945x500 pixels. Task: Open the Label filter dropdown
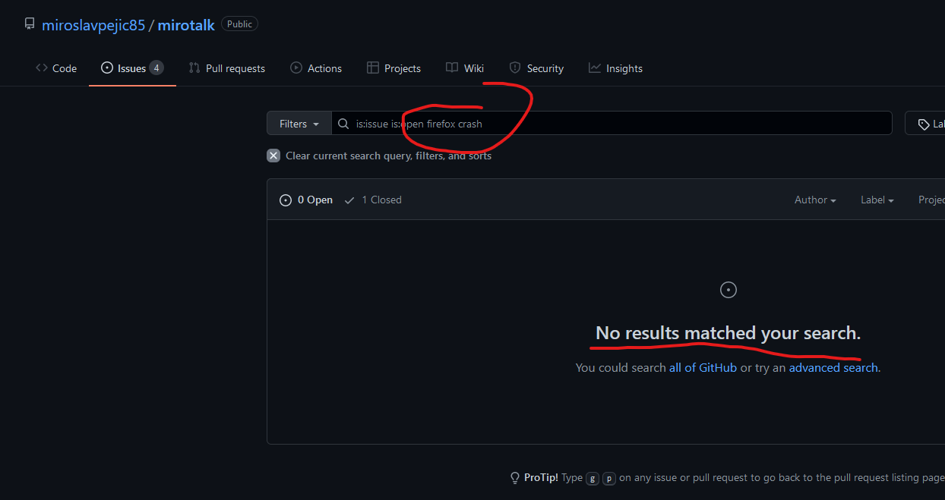[877, 200]
